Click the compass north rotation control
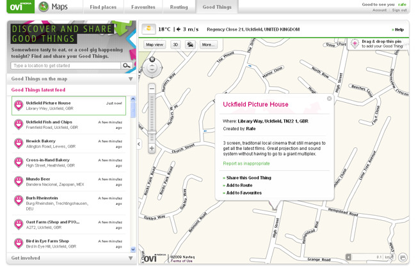This screenshot has width=416, height=268. tap(152, 59)
